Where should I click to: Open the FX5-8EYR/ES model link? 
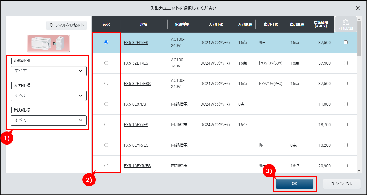click(x=136, y=145)
